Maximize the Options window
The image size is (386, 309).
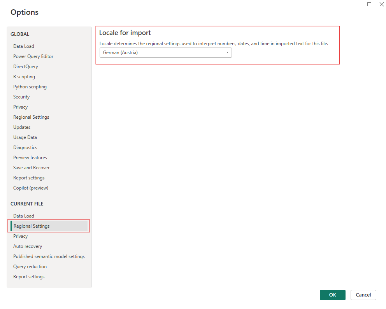(x=369, y=4)
